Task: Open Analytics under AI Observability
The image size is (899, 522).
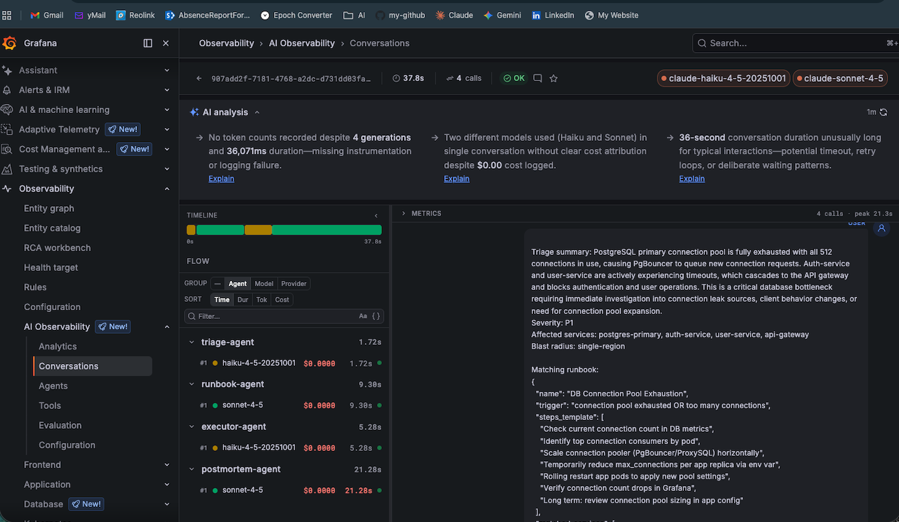Action: pos(58,346)
